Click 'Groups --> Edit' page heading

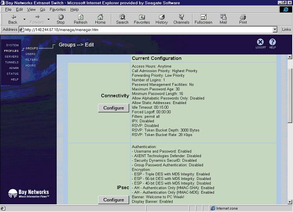tap(76, 45)
